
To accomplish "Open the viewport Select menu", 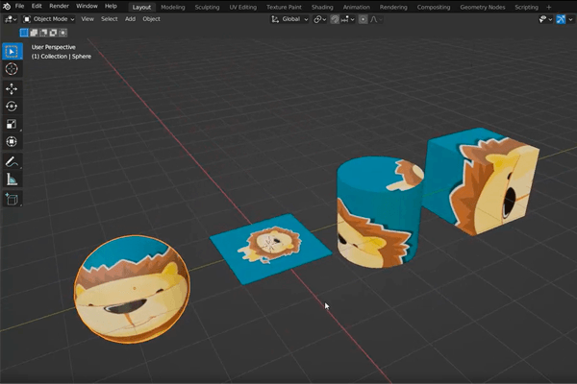I will point(110,19).
